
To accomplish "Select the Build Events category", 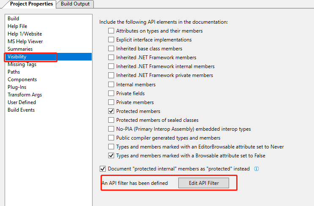I will [x=21, y=110].
